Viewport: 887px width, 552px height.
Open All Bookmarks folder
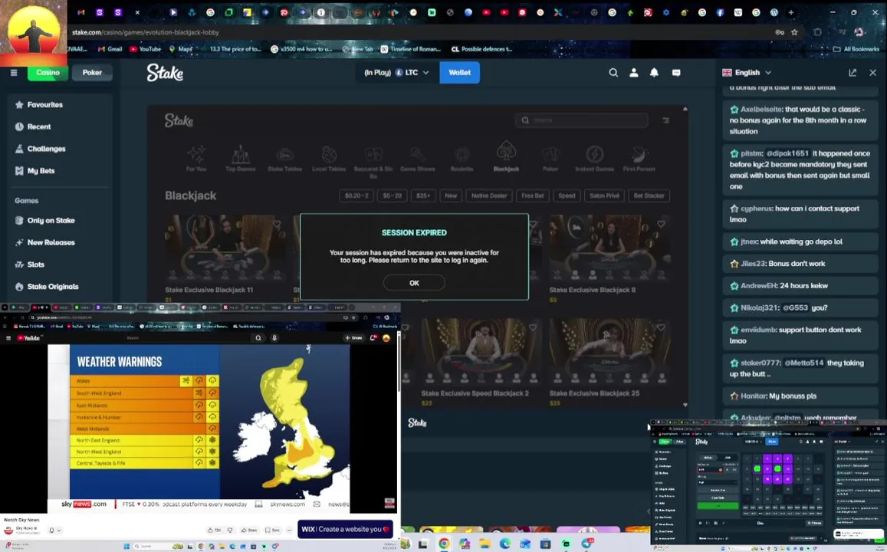click(856, 49)
